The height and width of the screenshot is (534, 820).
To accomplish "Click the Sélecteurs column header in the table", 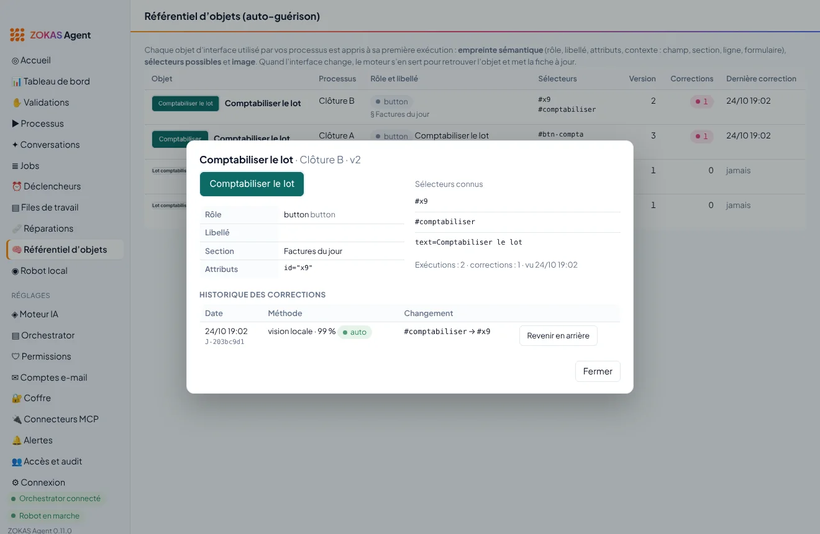I will (557, 79).
